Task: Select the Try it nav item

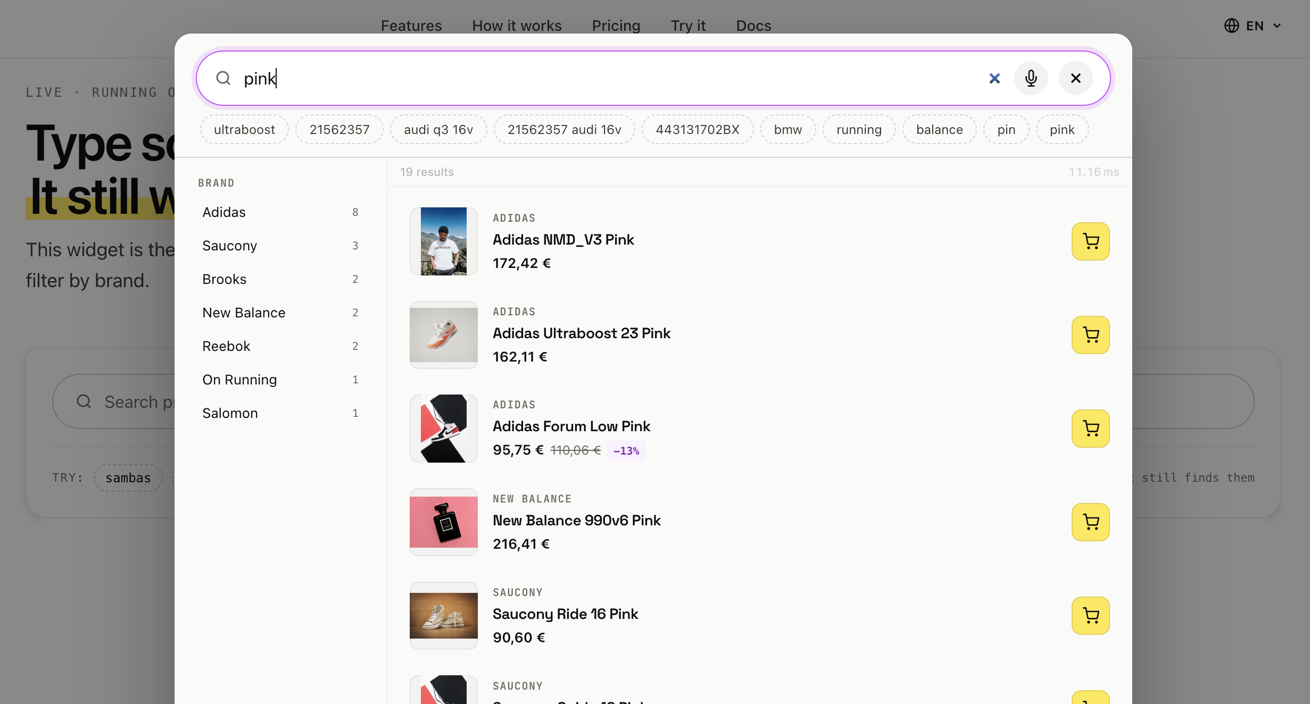Action: pyautogui.click(x=688, y=26)
